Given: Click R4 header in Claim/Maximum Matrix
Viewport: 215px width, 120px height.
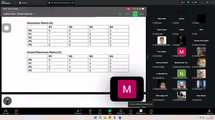Looking at the screenshot, I should [x=111, y=56].
